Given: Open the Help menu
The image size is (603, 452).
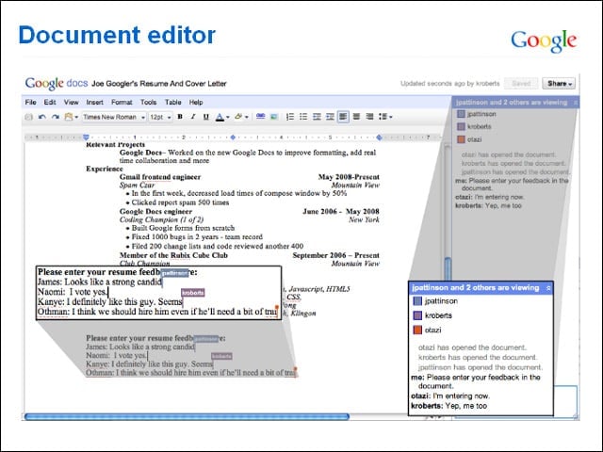Looking at the screenshot, I should point(196,103).
